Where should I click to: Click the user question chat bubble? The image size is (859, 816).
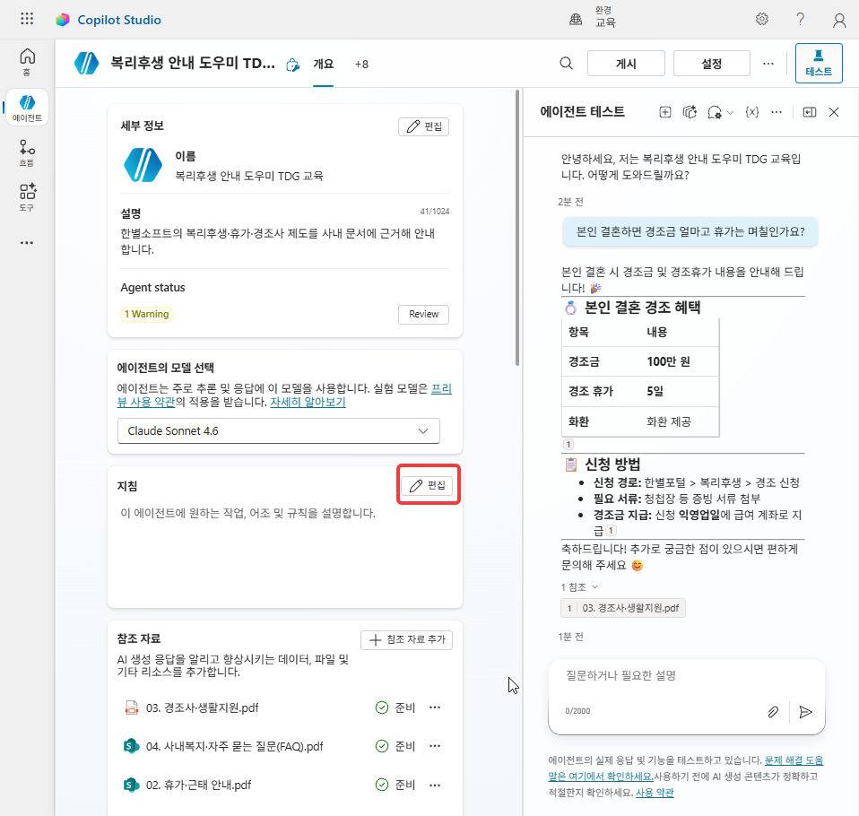pyautogui.click(x=690, y=231)
